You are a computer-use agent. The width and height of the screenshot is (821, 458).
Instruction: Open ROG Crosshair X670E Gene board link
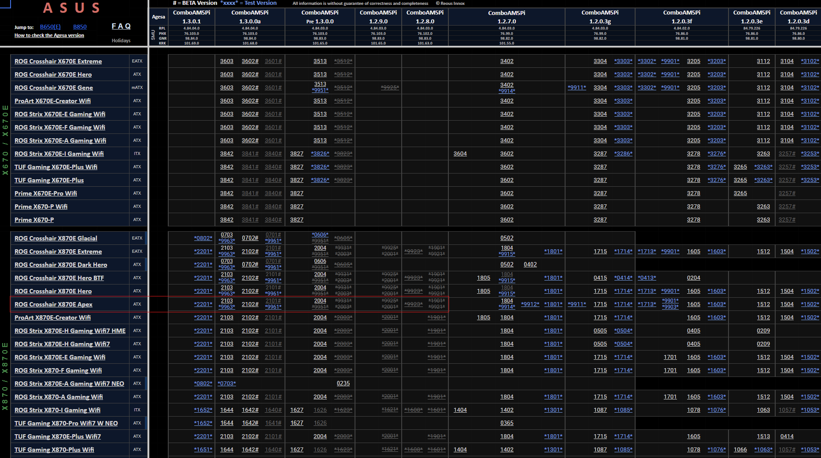[x=54, y=88]
